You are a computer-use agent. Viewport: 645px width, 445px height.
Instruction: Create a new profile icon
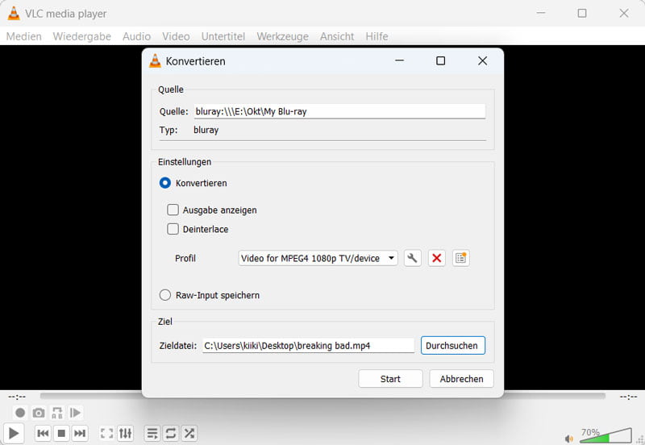(x=460, y=258)
